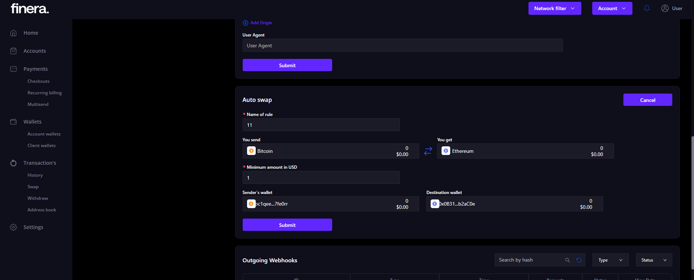
Task: Click the Minimum amount in USD field
Action: pos(321,178)
